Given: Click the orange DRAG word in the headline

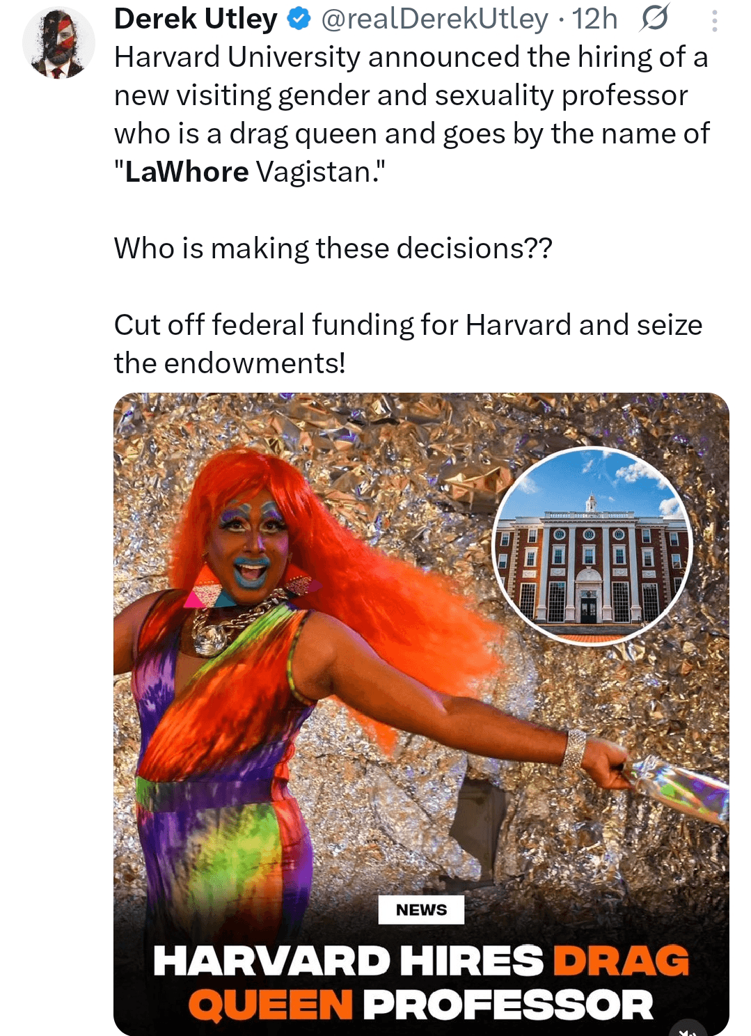Looking at the screenshot, I should [x=621, y=961].
